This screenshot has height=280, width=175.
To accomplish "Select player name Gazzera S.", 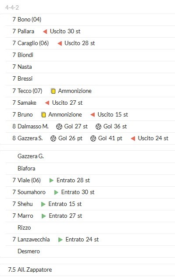I will pyautogui.click(x=30, y=138).
